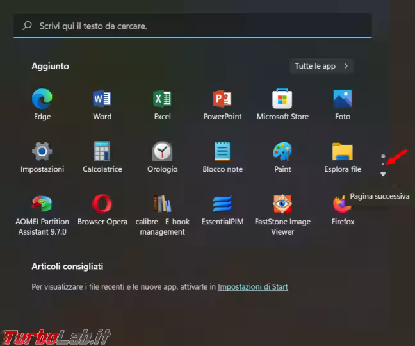Launch AOMEI Partition Assistant 9.7.0
The height and width of the screenshot is (346, 415).
tap(42, 215)
